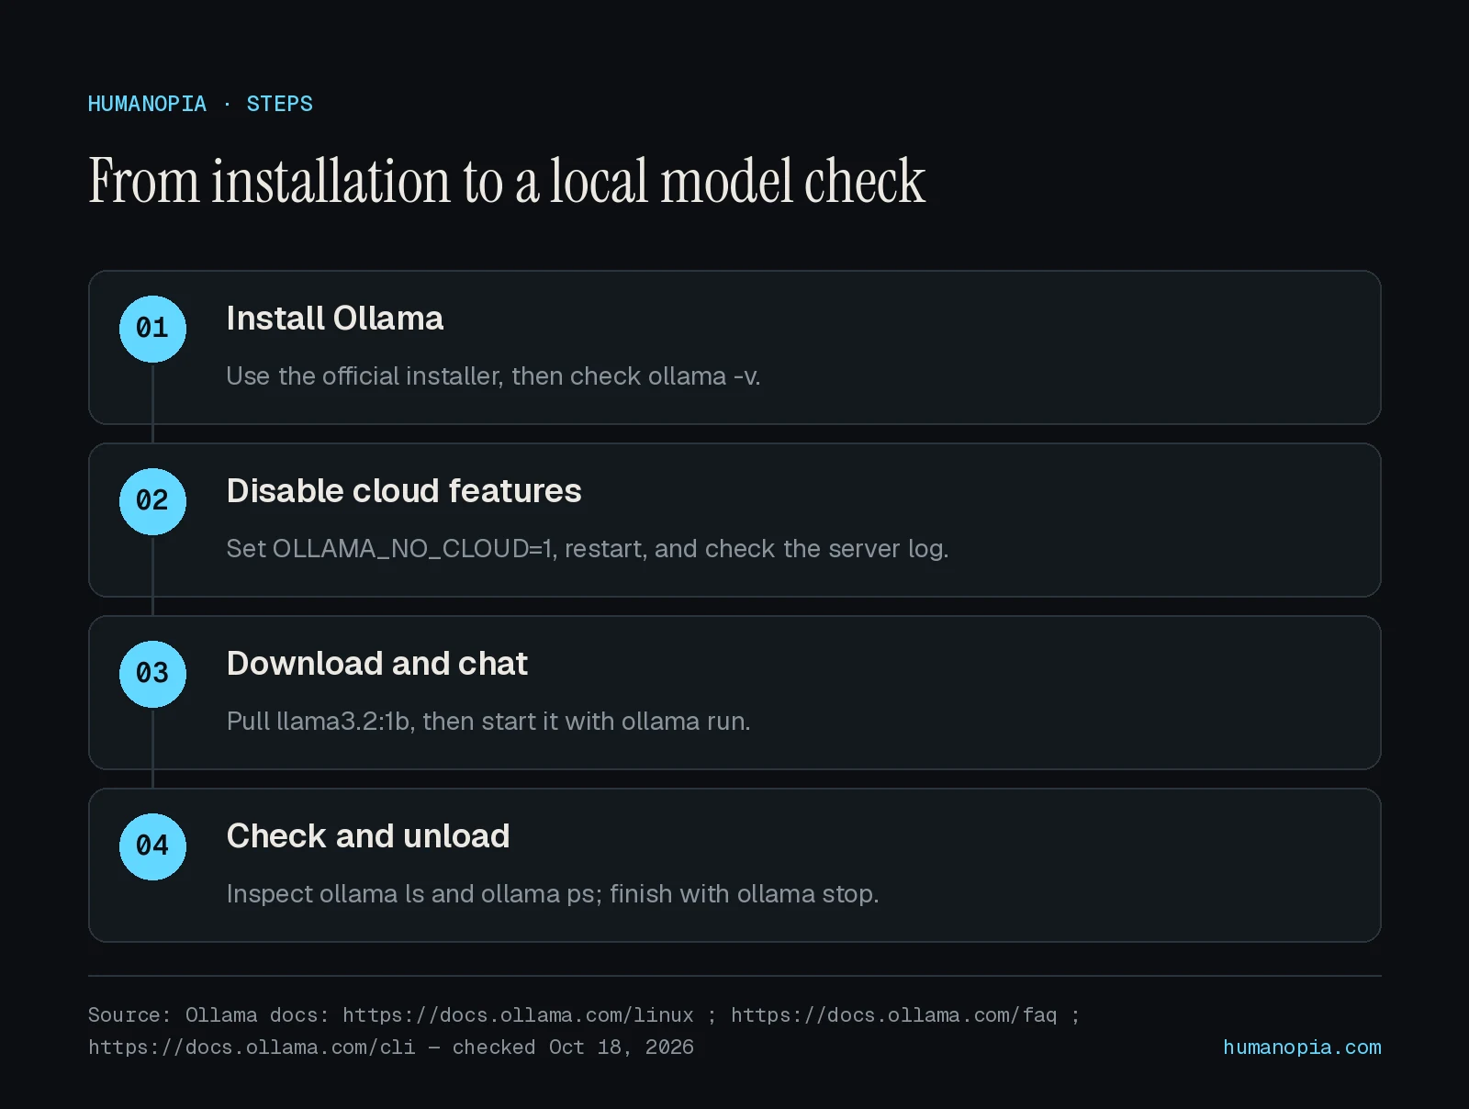This screenshot has width=1469, height=1109.
Task: Click the 03 step number badge
Action: 152,674
